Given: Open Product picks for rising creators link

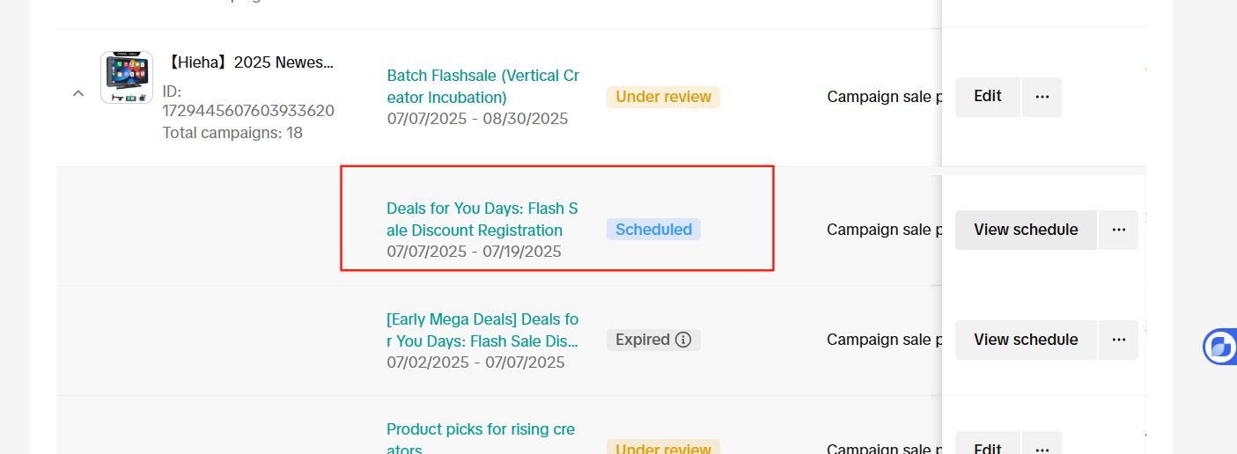Looking at the screenshot, I should pyautogui.click(x=480, y=430).
